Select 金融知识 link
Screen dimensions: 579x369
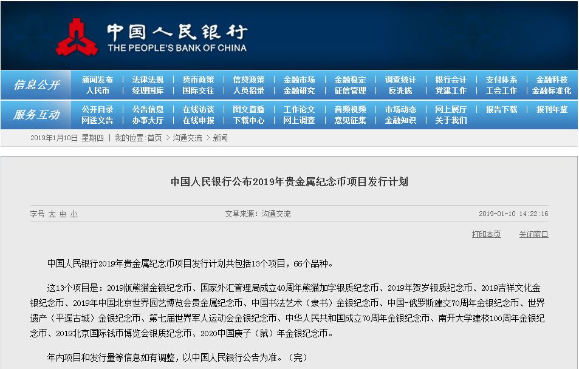coord(400,120)
